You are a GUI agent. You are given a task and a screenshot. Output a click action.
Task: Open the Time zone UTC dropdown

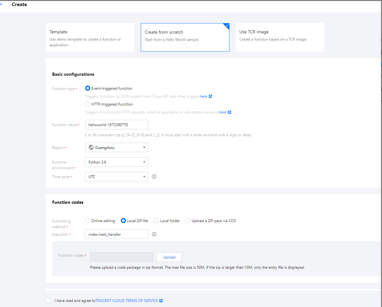(116, 177)
